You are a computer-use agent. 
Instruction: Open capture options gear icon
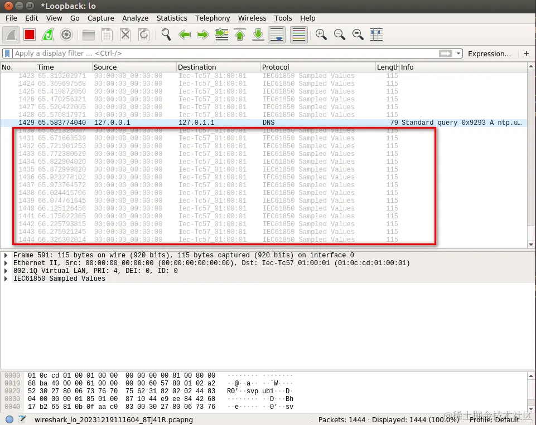66,35
